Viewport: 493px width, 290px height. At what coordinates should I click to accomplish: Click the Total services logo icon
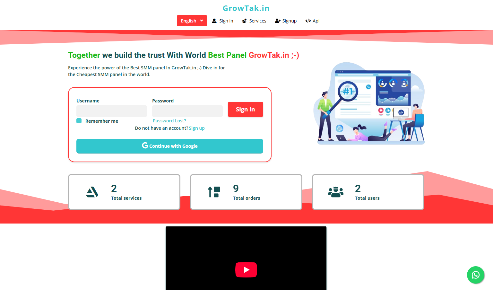pyautogui.click(x=92, y=192)
